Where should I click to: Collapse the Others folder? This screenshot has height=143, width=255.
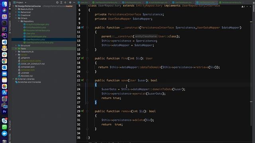click(16, 18)
